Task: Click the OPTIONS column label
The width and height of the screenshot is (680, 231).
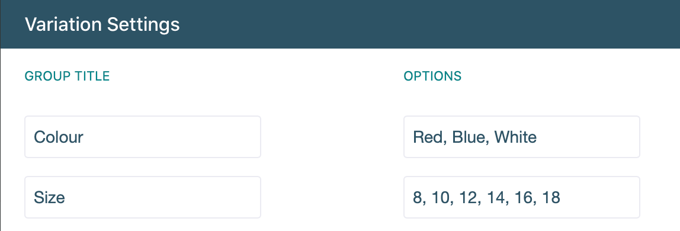Action: 432,76
